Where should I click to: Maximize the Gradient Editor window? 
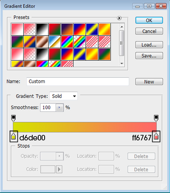[149, 6]
